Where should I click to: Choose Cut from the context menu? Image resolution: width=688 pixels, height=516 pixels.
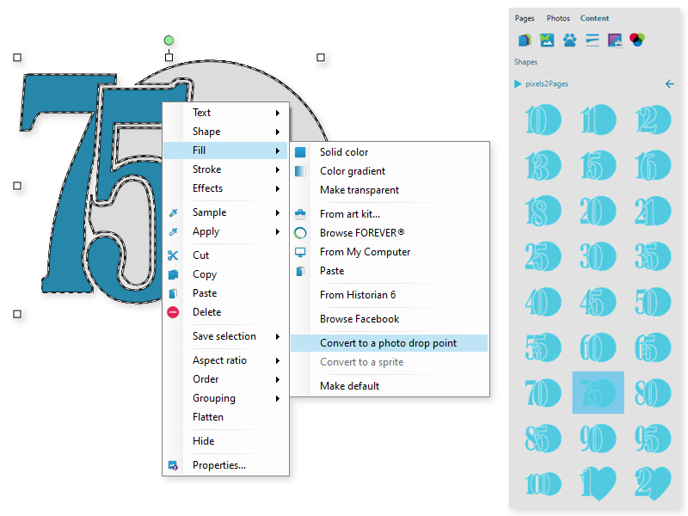click(x=225, y=255)
